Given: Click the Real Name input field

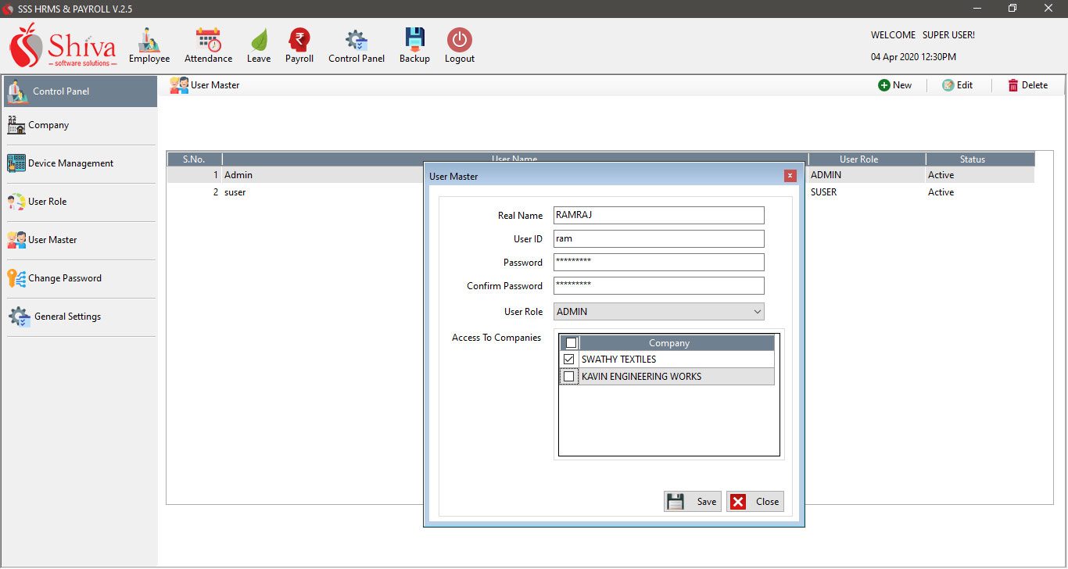Looking at the screenshot, I should tap(658, 216).
